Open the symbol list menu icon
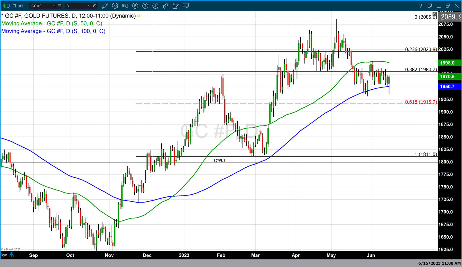 point(60,6)
